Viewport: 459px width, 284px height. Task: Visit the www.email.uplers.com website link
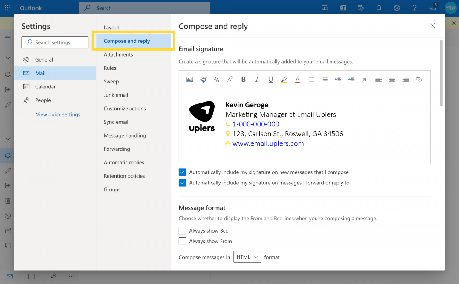[x=268, y=143]
